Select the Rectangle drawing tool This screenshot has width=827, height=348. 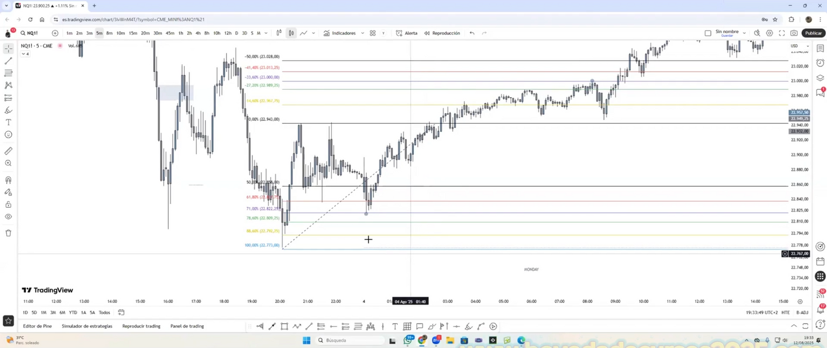(284, 326)
